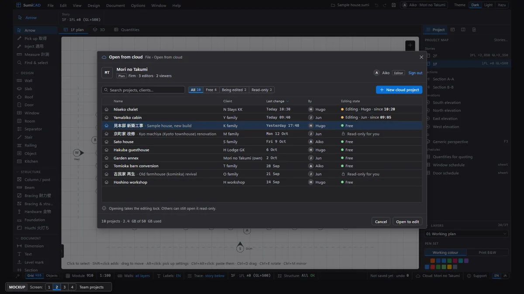Click the redo arrow icon
The image size is (524, 294).
[385, 5]
